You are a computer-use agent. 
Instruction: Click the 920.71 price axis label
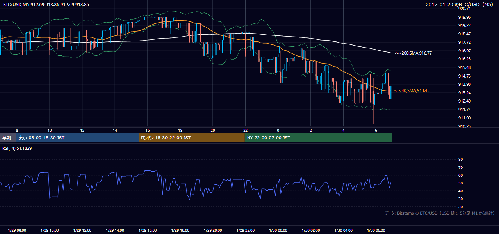(464, 9)
